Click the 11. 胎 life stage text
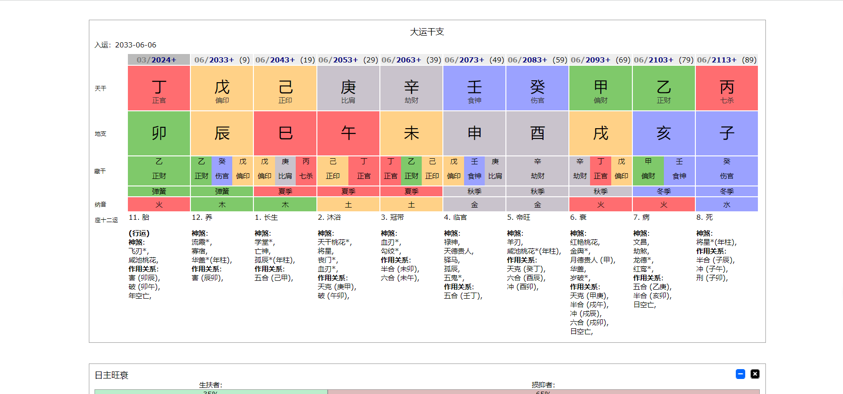This screenshot has width=843, height=394. 139,217
